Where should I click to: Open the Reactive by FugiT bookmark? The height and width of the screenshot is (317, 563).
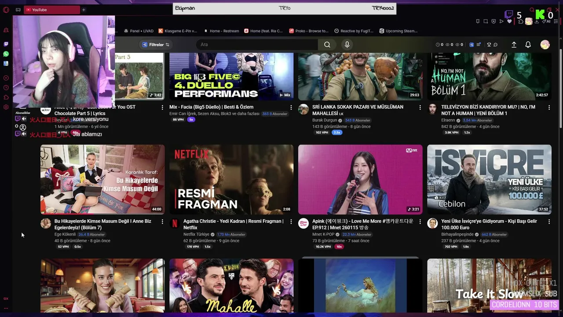[354, 31]
